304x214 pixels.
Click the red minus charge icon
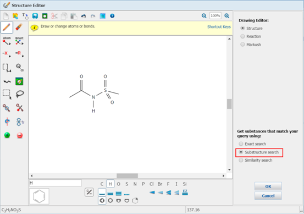[x=20, y=135]
